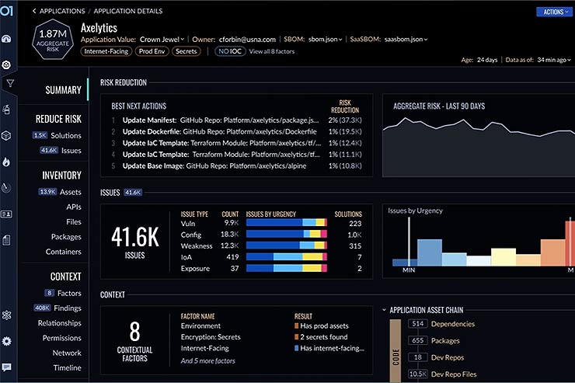Click the Applications breadcrumb back arrow
This screenshot has height=383, width=575.
(35, 12)
